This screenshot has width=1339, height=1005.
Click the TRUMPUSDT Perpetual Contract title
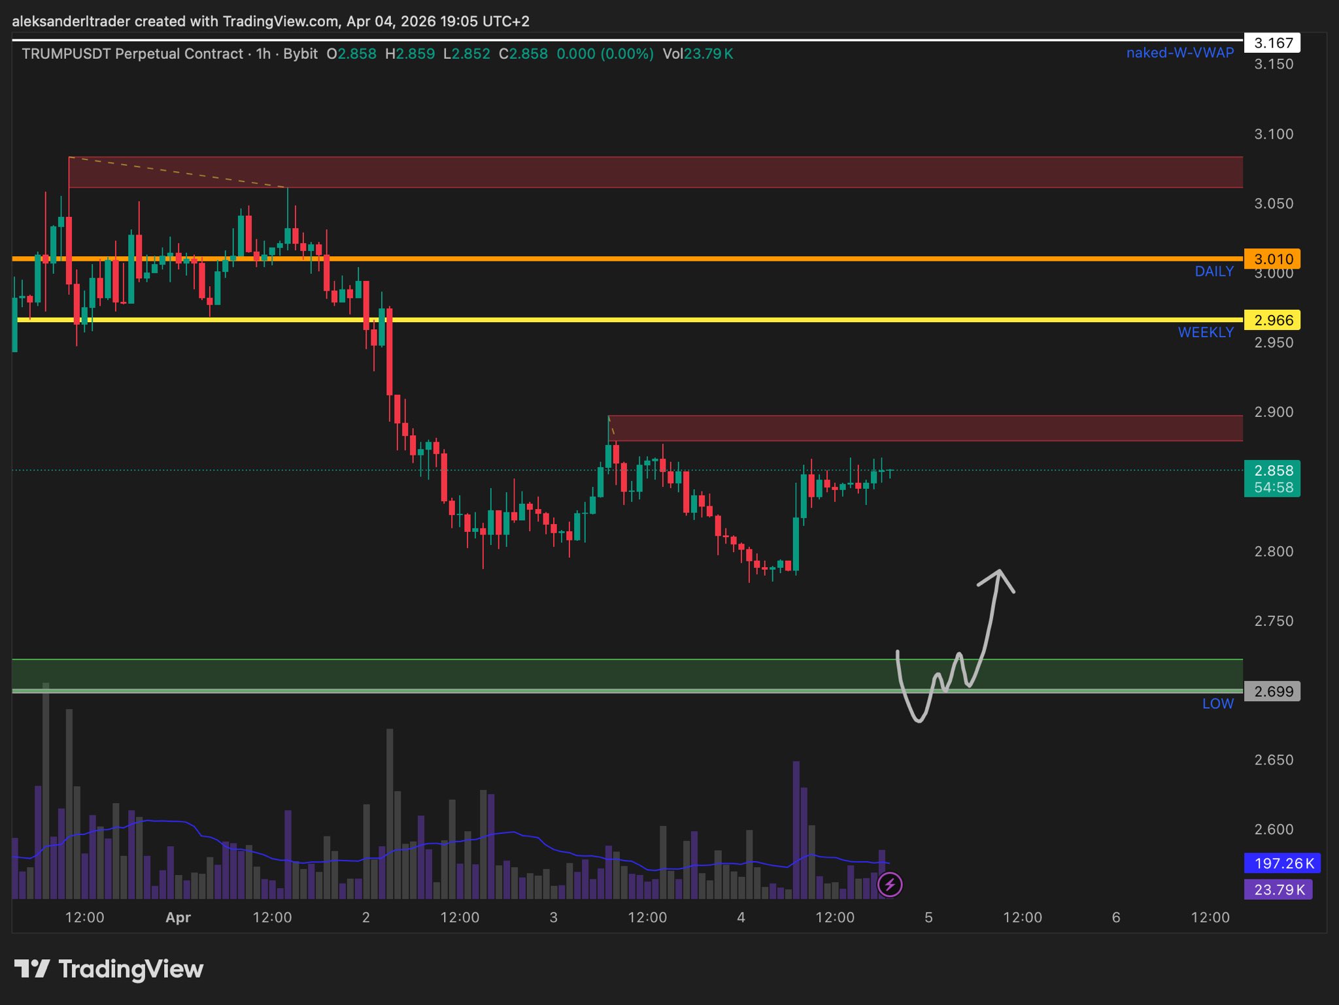coord(132,54)
